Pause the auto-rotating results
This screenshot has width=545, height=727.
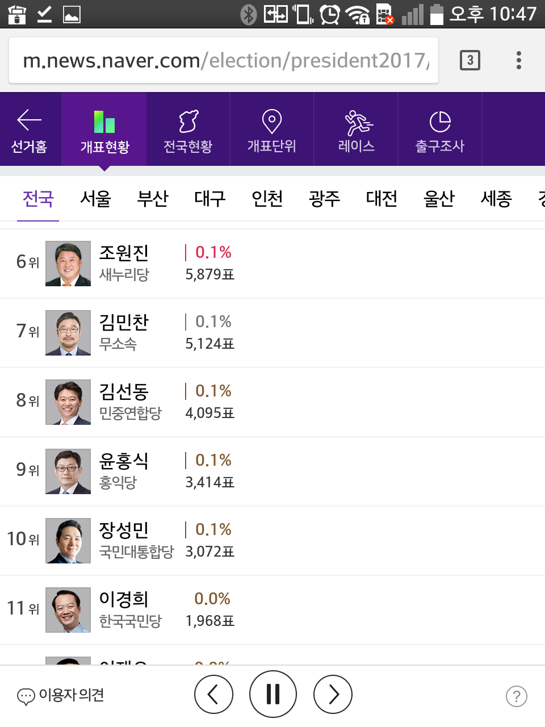273,694
